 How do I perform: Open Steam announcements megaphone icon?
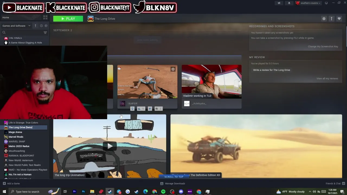[279, 3]
